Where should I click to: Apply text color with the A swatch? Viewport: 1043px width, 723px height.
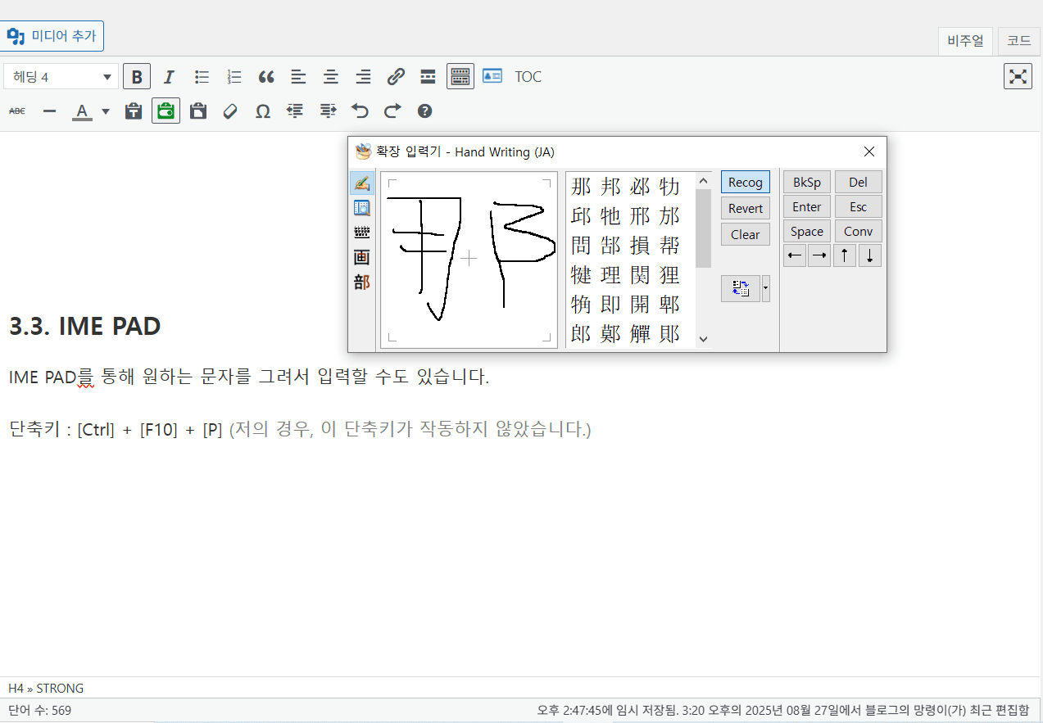click(x=82, y=111)
